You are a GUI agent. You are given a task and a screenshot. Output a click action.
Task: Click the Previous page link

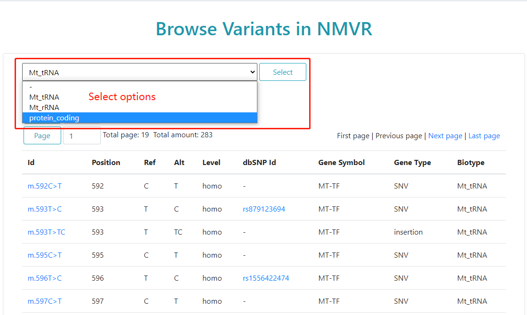(399, 136)
